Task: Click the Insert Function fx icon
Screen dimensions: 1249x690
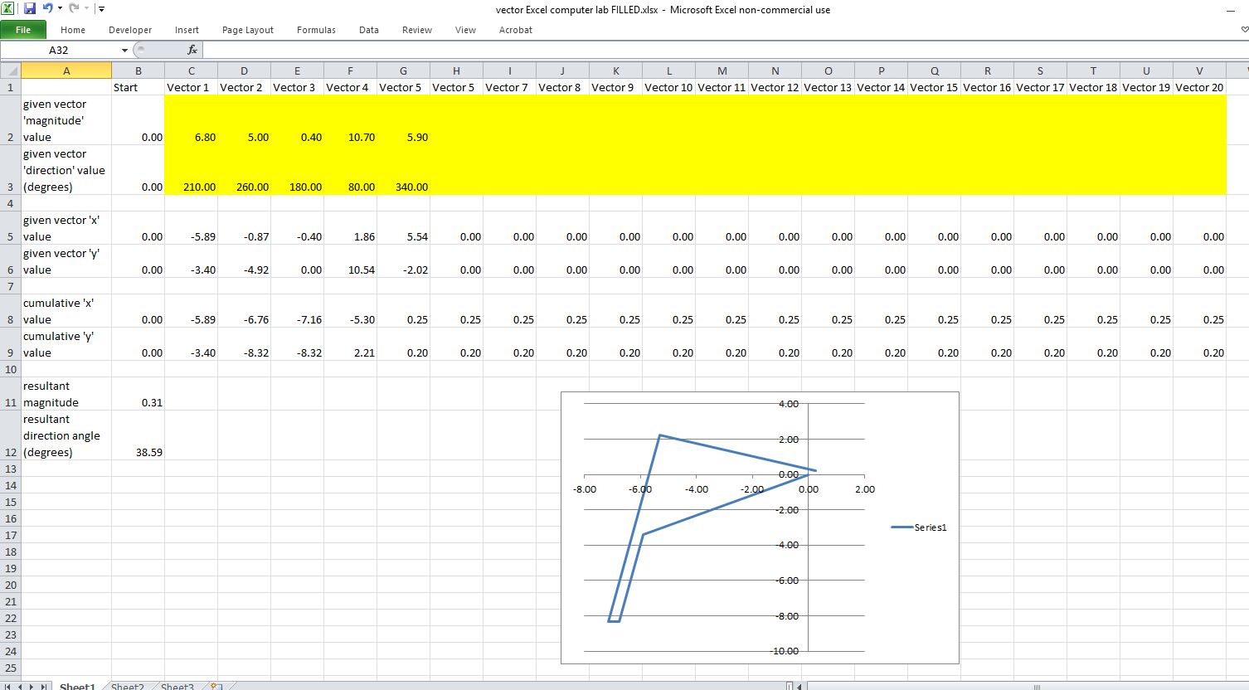Action: [192, 50]
